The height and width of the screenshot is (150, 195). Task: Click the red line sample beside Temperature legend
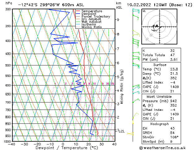click(x=78, y=11)
